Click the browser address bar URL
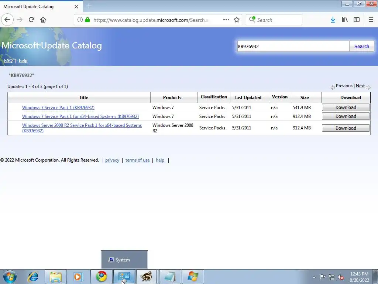The height and width of the screenshot is (284, 378). pos(151,20)
